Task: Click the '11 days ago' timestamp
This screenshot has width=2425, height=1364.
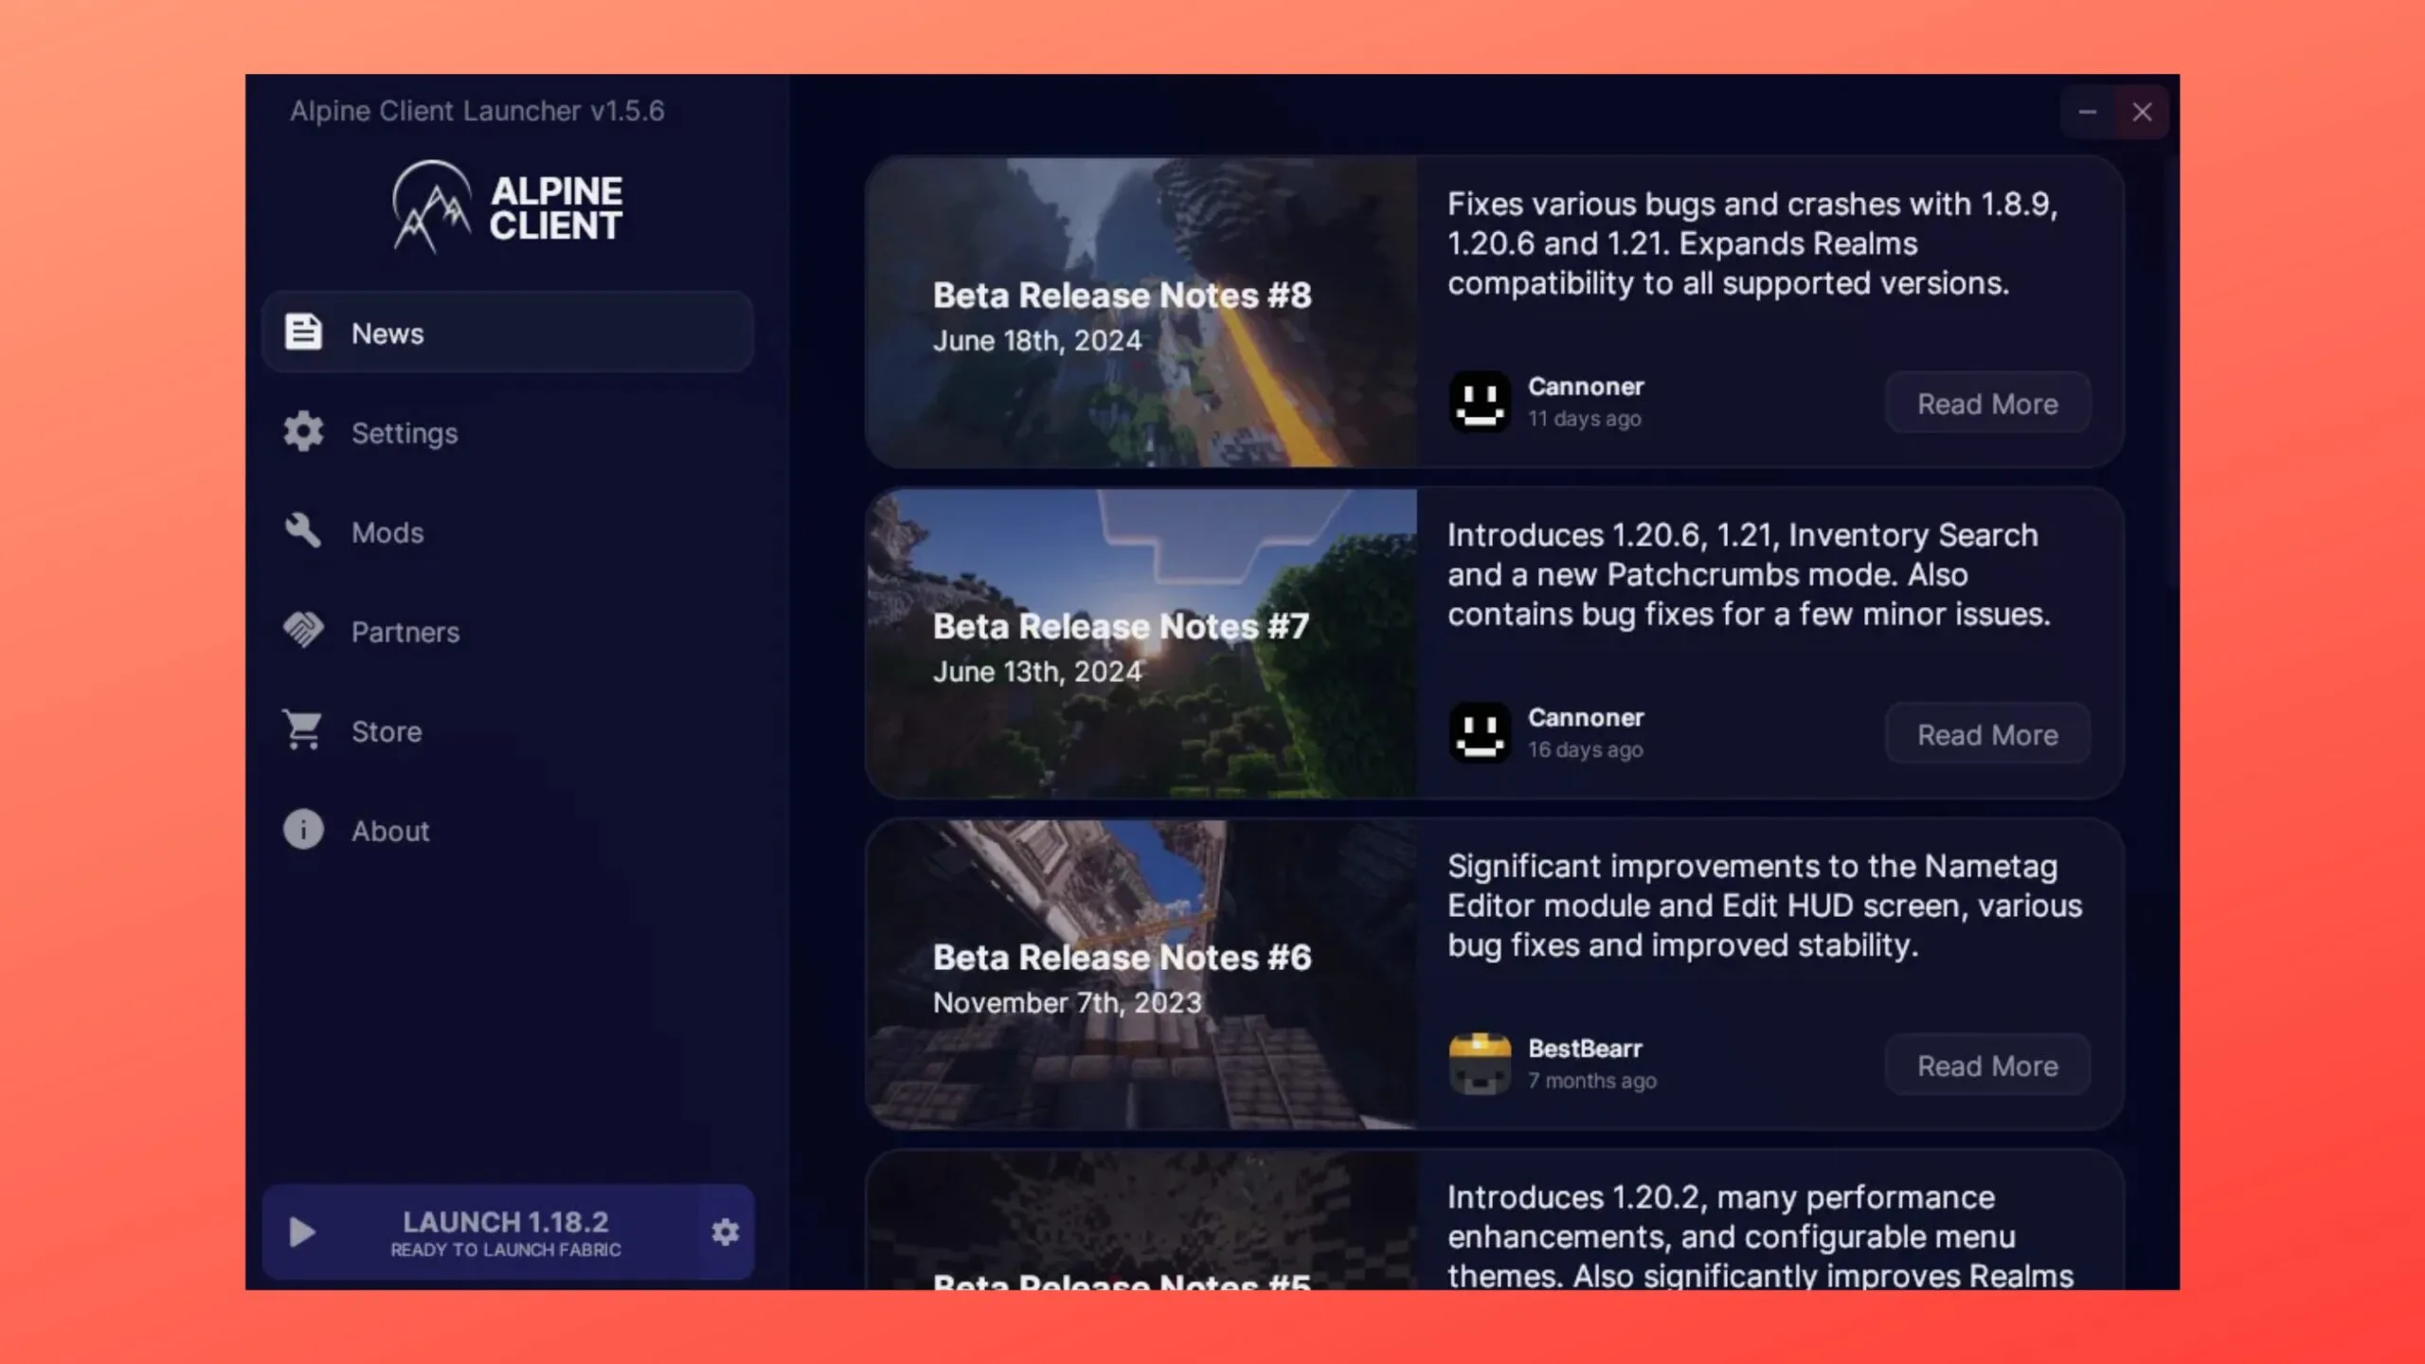Action: [1584, 418]
